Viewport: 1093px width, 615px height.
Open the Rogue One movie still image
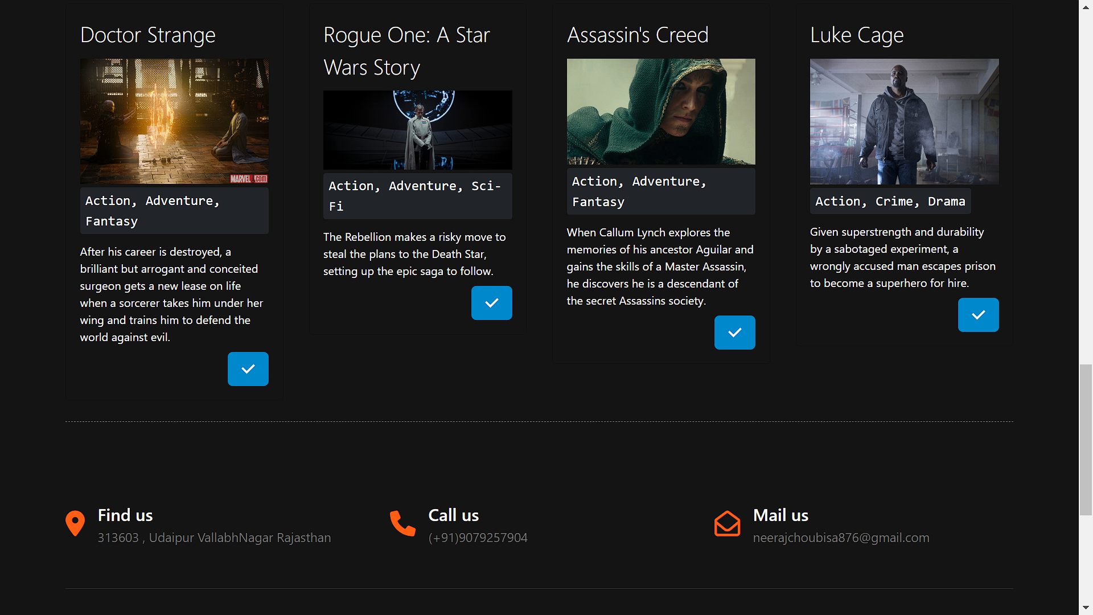pos(417,130)
